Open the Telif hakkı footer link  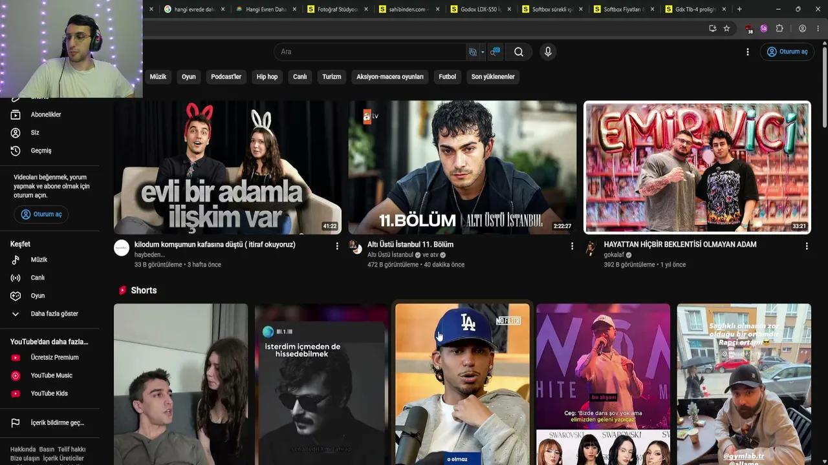coord(71,449)
